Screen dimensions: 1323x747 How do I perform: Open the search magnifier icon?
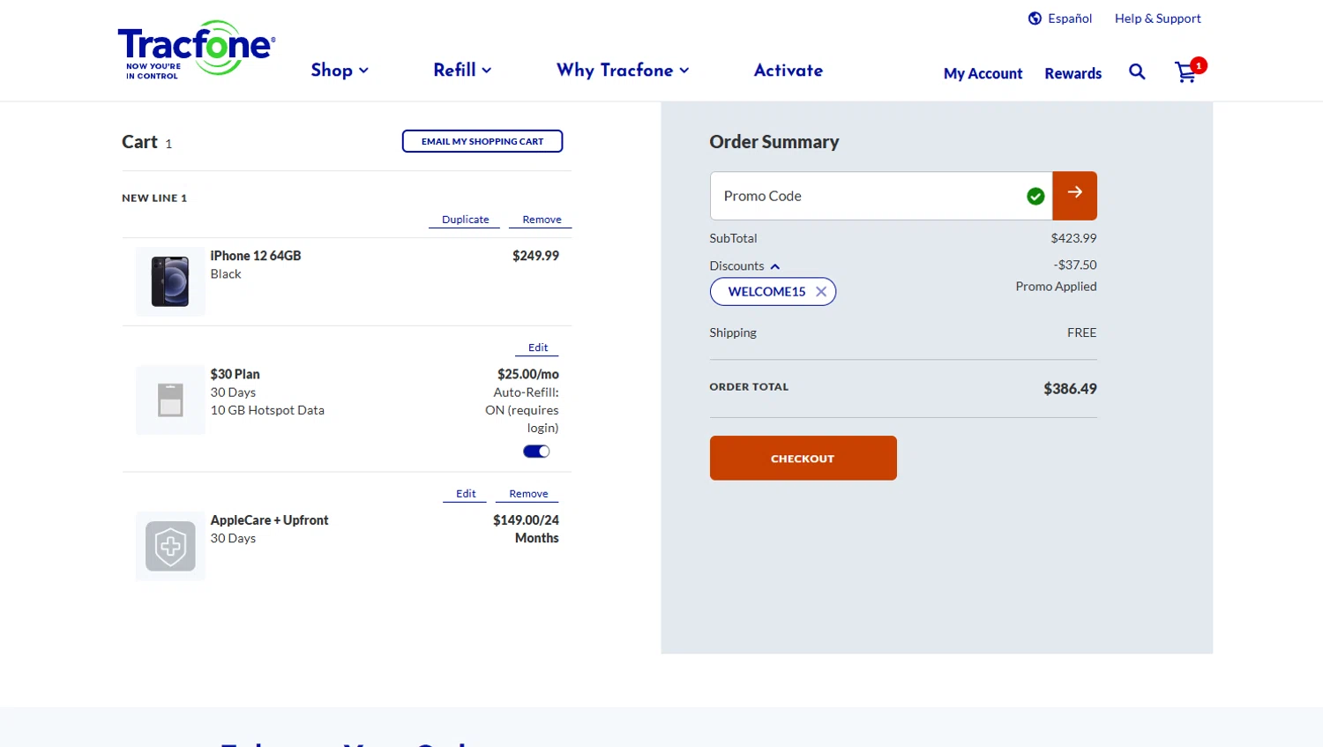coord(1137,72)
